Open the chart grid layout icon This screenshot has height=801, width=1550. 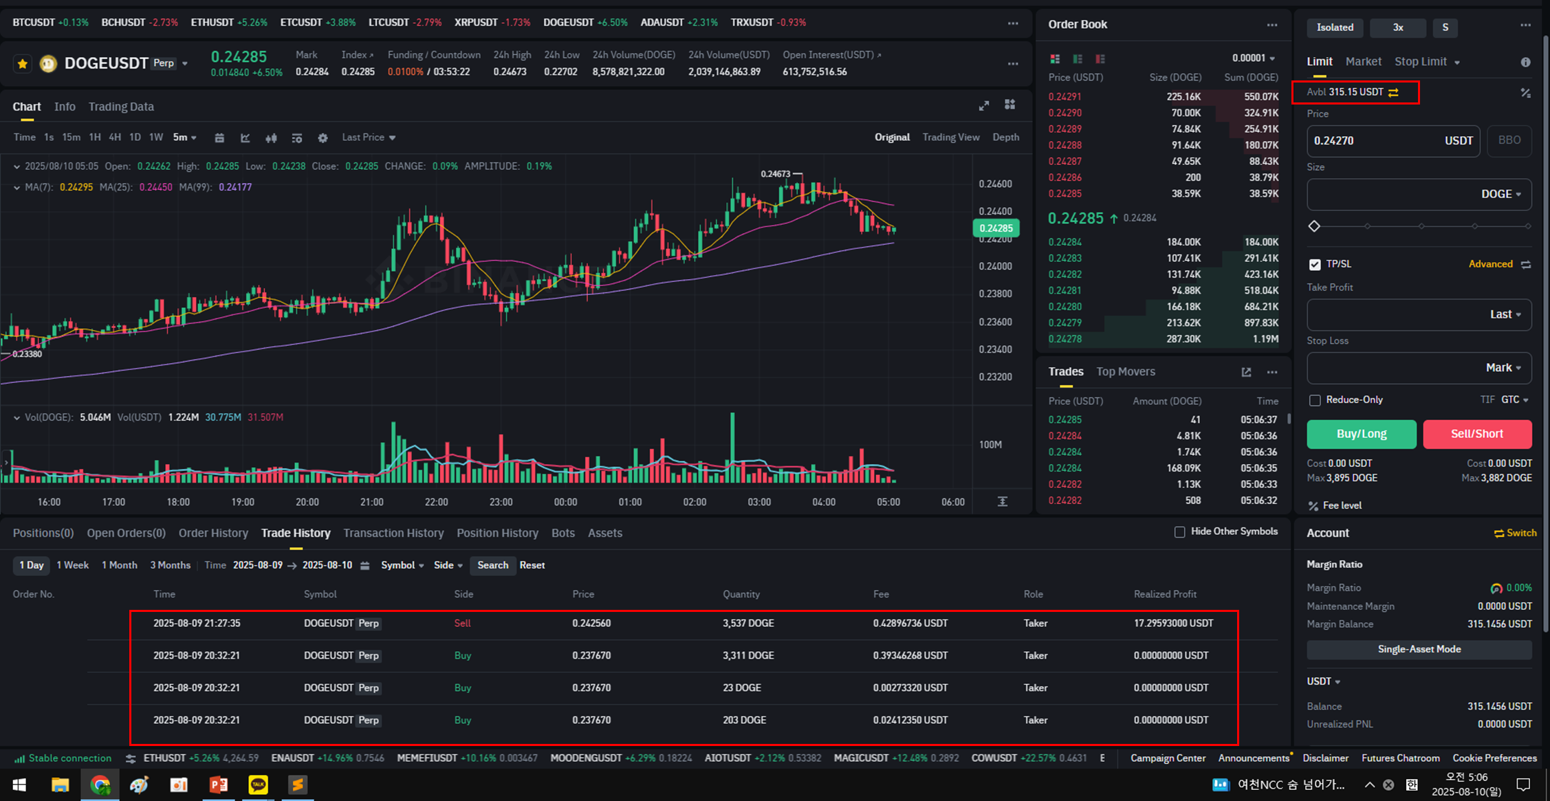click(1009, 105)
